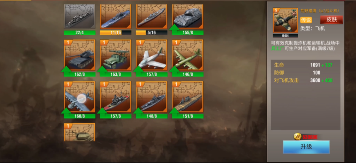Select the battleship card showing 157/8

pyautogui.click(x=116, y=97)
